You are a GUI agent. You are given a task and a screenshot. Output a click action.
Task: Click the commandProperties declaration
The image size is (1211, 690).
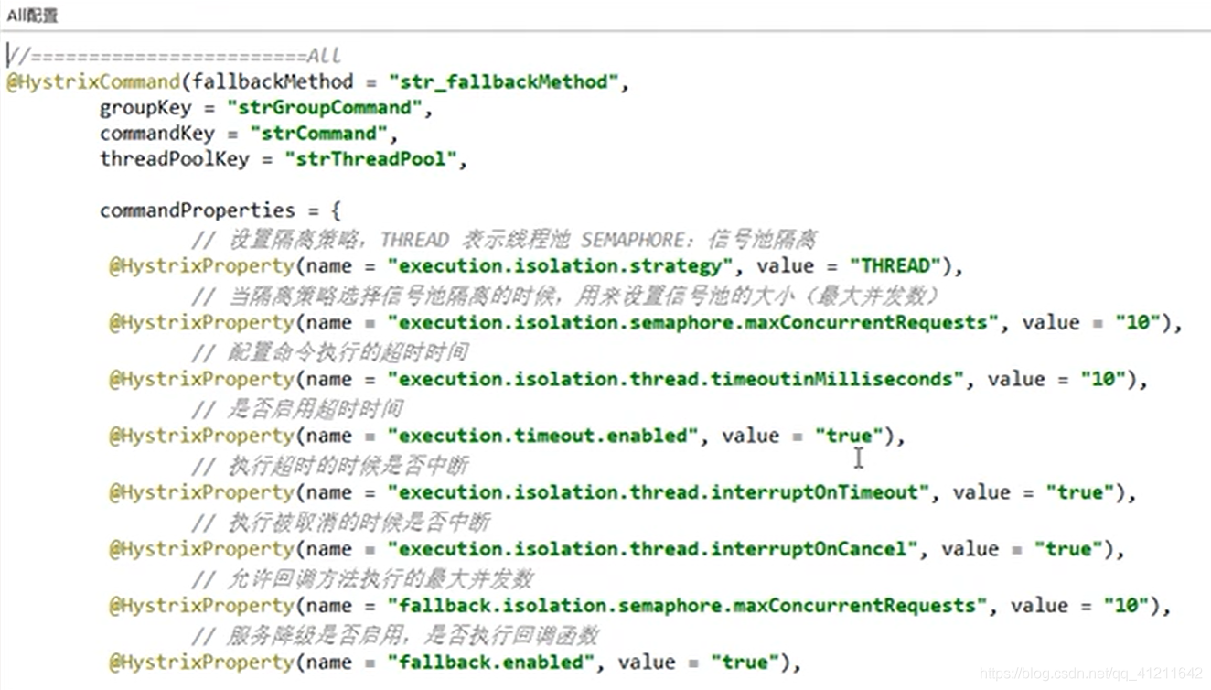220,210
